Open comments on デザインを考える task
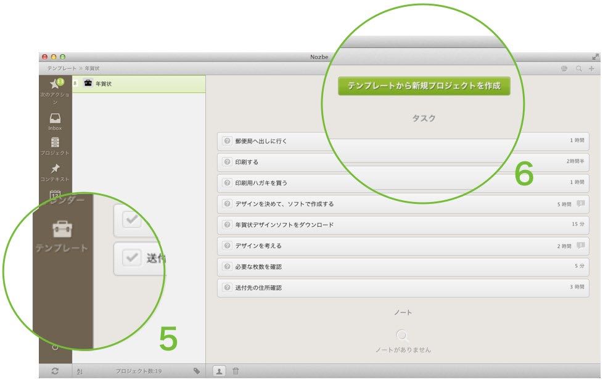Image resolution: width=608 pixels, height=385 pixels. click(x=580, y=246)
